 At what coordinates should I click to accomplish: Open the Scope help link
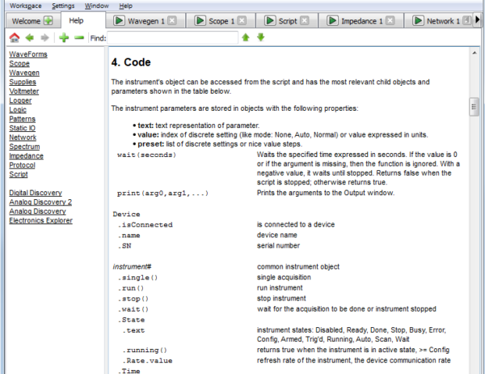tap(19, 63)
